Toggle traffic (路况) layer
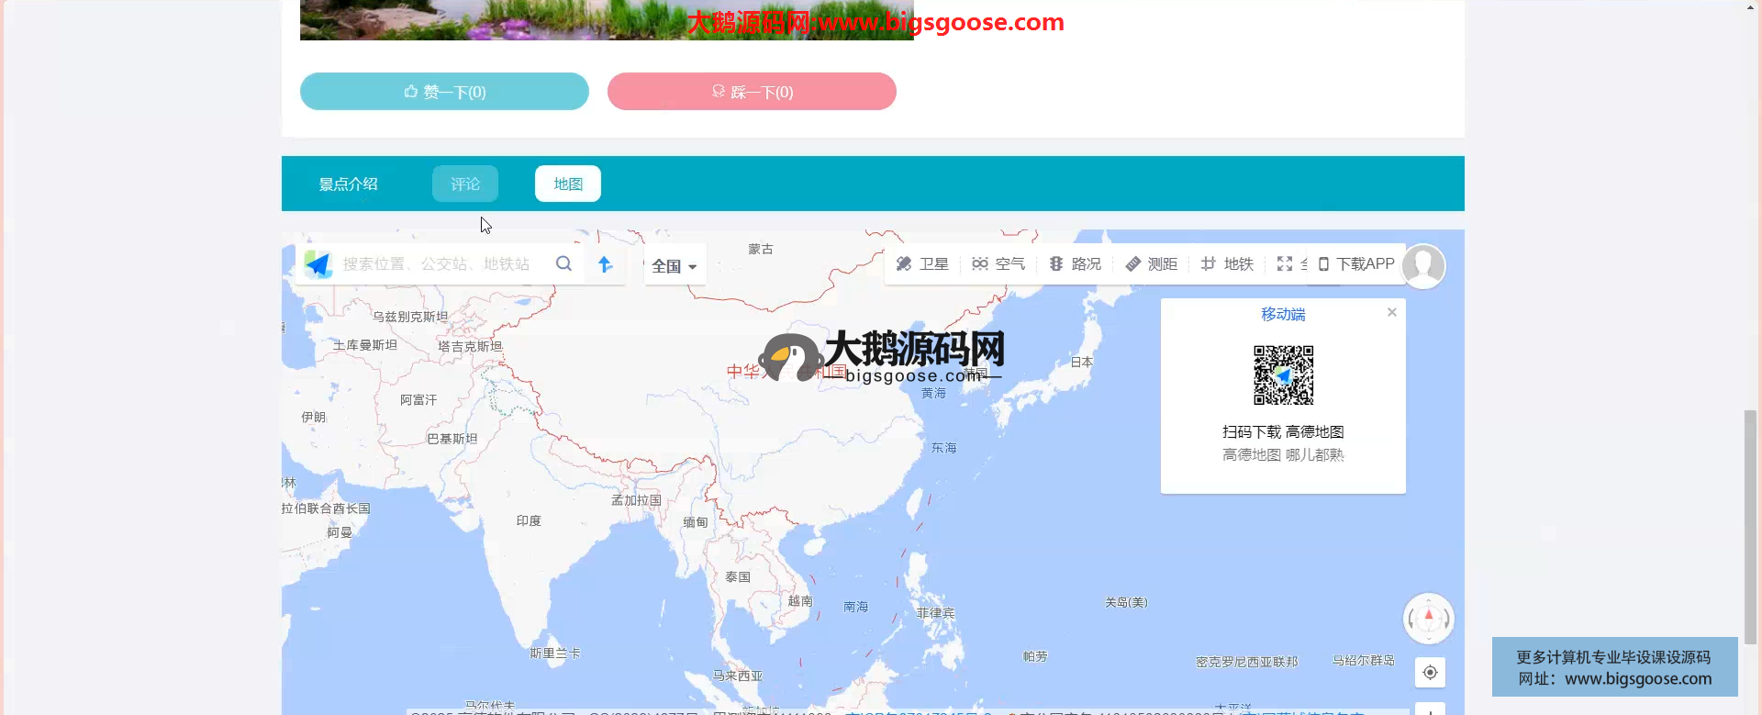This screenshot has height=715, width=1762. (x=1075, y=264)
